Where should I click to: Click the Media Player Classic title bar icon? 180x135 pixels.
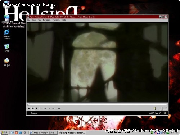28,17
